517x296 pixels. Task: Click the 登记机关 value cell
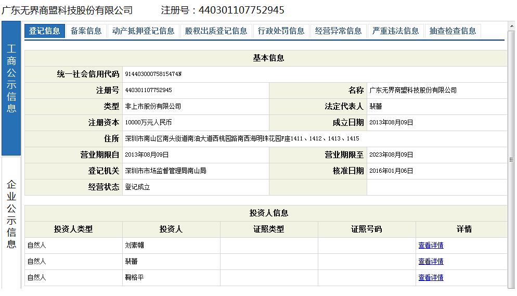(x=165, y=171)
